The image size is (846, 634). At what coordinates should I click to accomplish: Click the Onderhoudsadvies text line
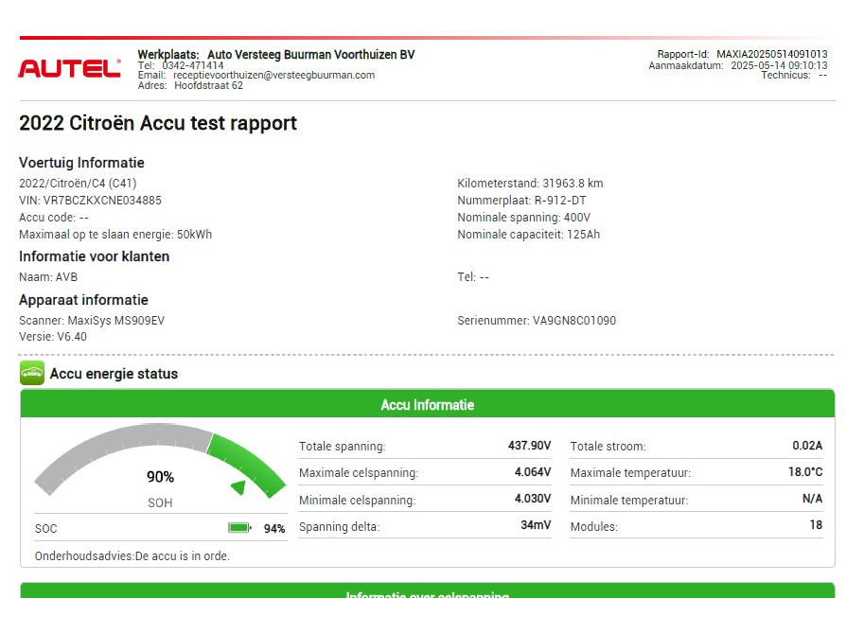[x=132, y=555]
